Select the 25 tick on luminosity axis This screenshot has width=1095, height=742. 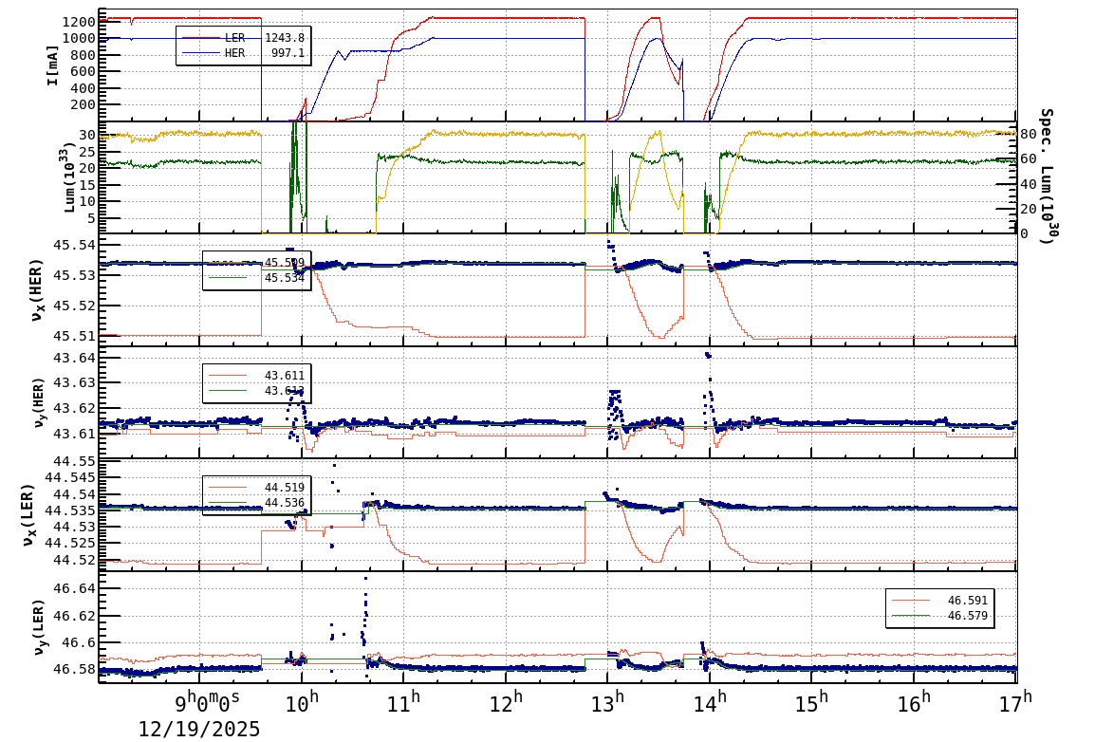[x=87, y=152]
